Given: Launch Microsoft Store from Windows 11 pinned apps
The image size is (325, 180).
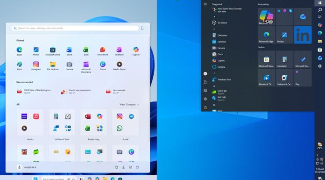Looking at the screenshot, I should [53, 51].
